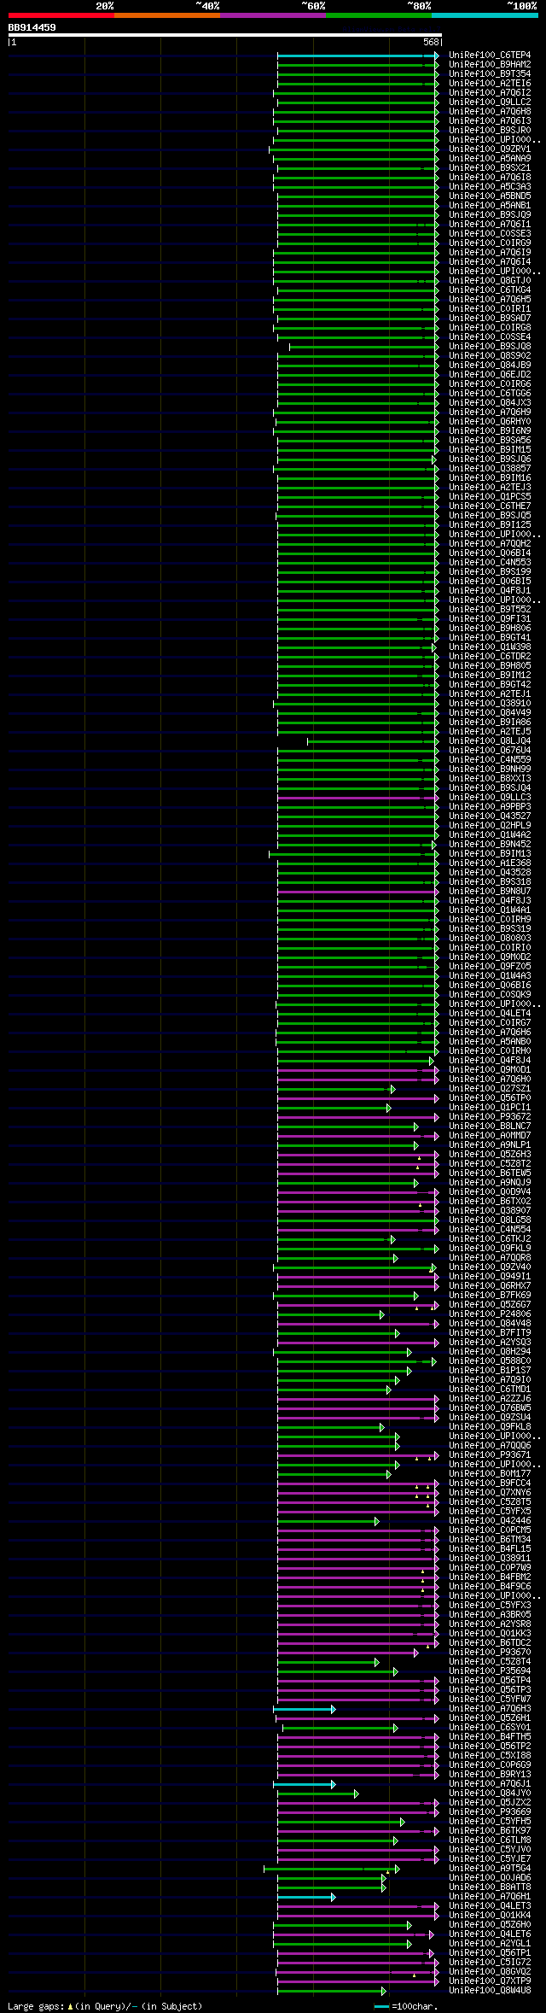The image size is (546, 2013).
Task: Click hit label UniRef100_A2YGL1
Action: (x=490, y=1944)
